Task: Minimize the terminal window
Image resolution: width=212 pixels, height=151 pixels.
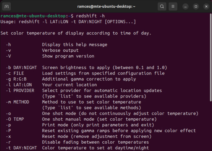Action: [x=185, y=6]
